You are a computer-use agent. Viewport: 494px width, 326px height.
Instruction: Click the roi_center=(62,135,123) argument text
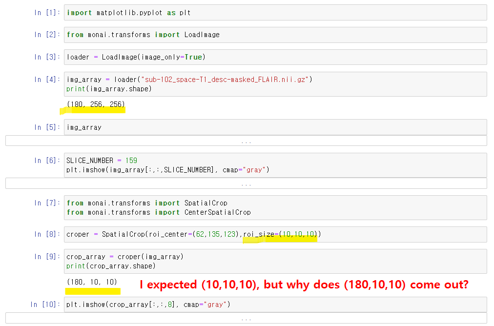tap(194, 234)
